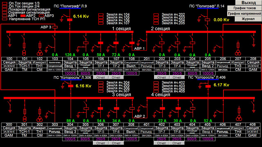Click the ТН4 voltage transformer above cell 407
This screenshot has height=147, width=262.
pyautogui.click(x=239, y=118)
